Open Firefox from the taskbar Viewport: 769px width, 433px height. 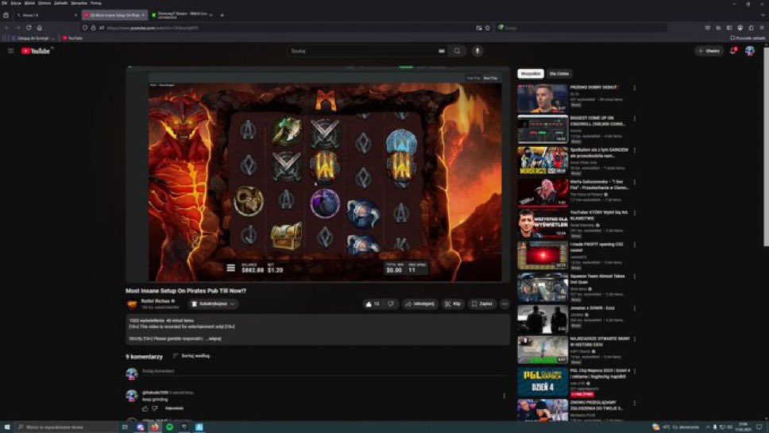[x=155, y=427]
